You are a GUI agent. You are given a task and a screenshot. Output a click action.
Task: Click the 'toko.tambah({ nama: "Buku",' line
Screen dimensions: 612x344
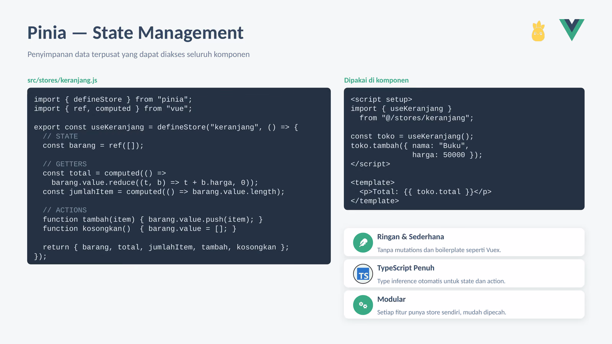(410, 146)
